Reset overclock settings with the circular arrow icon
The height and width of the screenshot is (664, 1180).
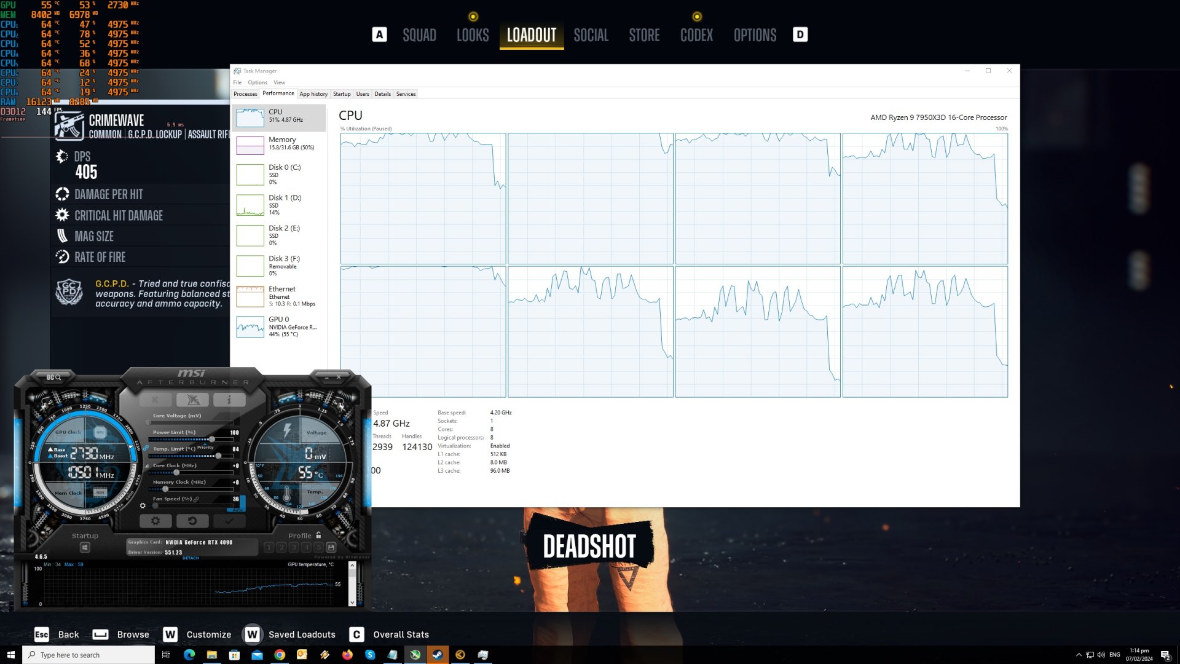[193, 521]
